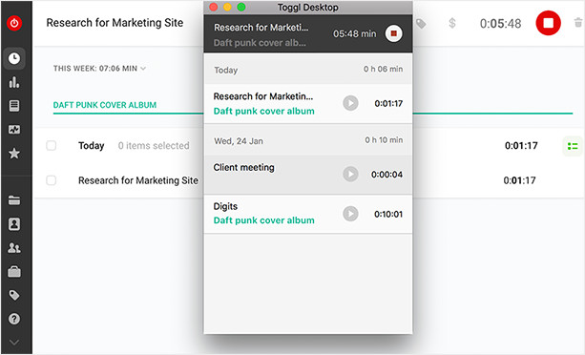Continue Client meeting entry with play button
The height and width of the screenshot is (355, 585).
[x=350, y=174]
